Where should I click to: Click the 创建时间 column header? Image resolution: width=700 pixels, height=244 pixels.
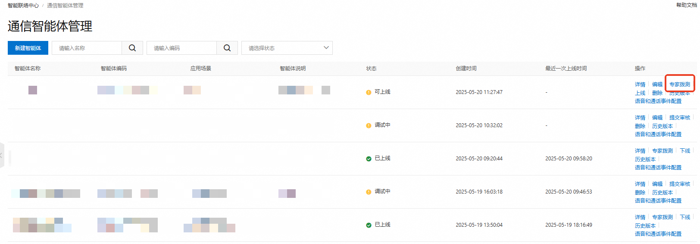coord(466,69)
